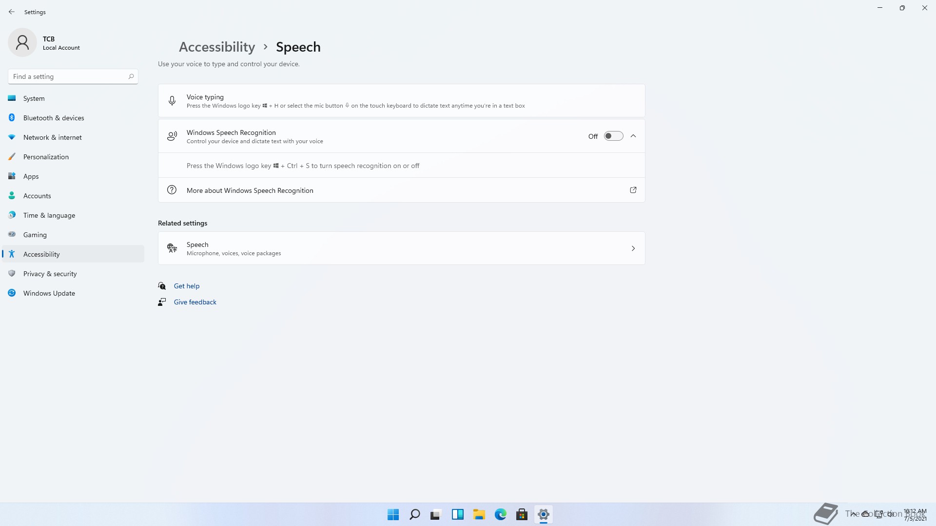Click the Windows logo key Ctrl S shortcut text

[x=303, y=166]
